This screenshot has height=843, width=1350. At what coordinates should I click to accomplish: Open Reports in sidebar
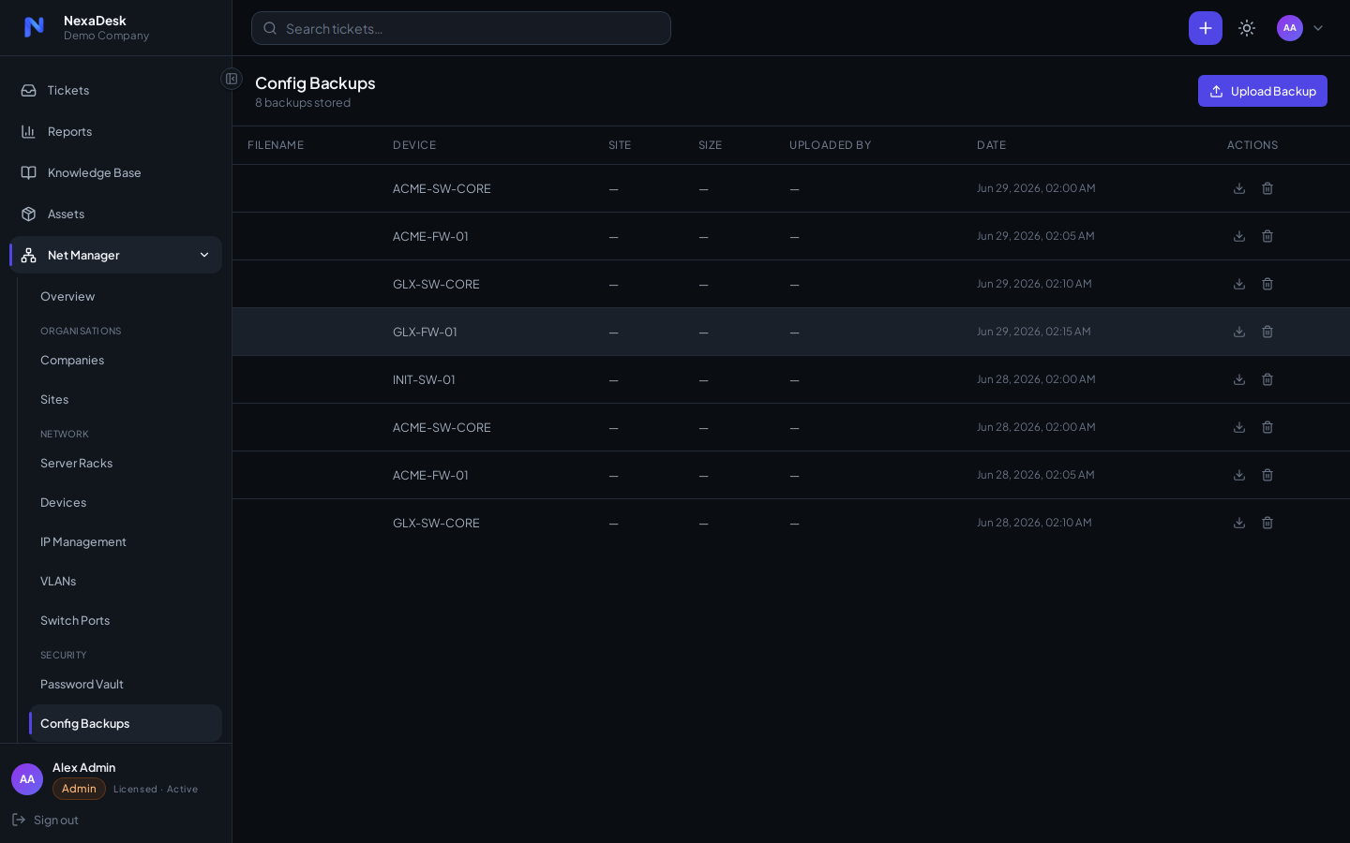pos(116,131)
